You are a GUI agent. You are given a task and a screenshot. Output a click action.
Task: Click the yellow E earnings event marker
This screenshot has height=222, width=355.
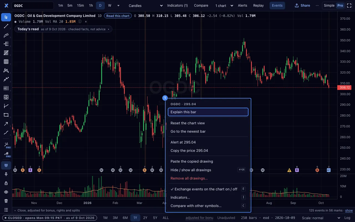(x=289, y=170)
